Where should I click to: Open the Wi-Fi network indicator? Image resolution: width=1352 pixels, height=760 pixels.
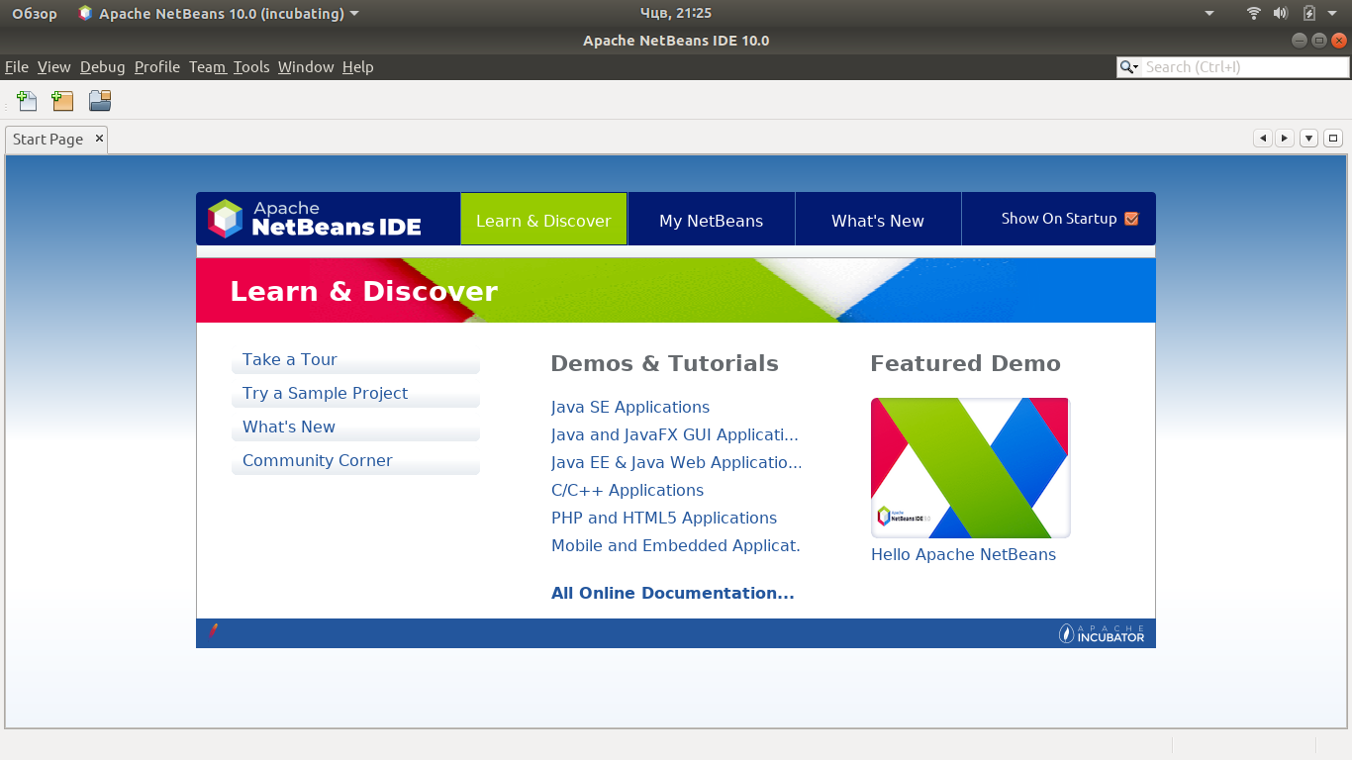(1254, 13)
